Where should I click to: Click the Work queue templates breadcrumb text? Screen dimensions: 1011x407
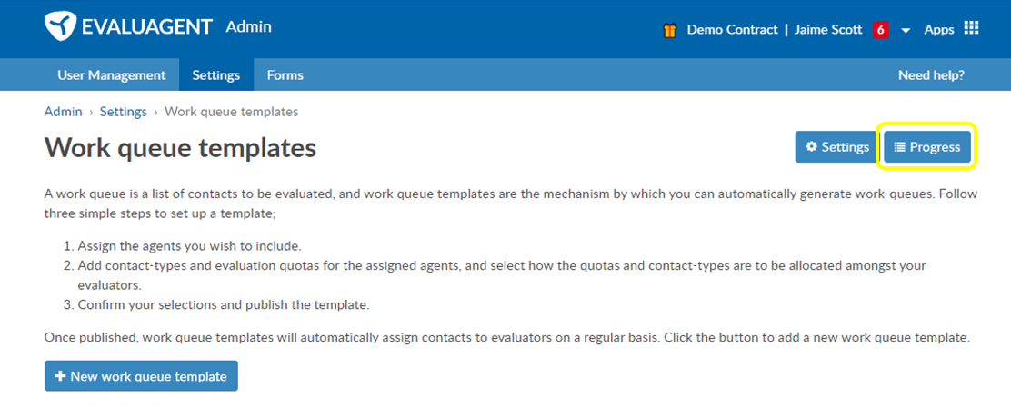[232, 112]
